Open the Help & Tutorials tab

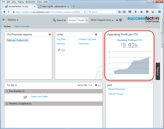coord(22,26)
